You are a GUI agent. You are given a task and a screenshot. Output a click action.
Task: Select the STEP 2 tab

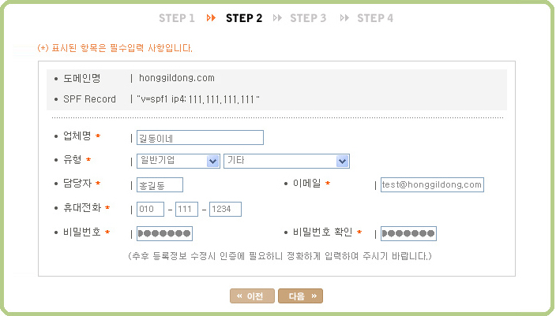coord(243,17)
